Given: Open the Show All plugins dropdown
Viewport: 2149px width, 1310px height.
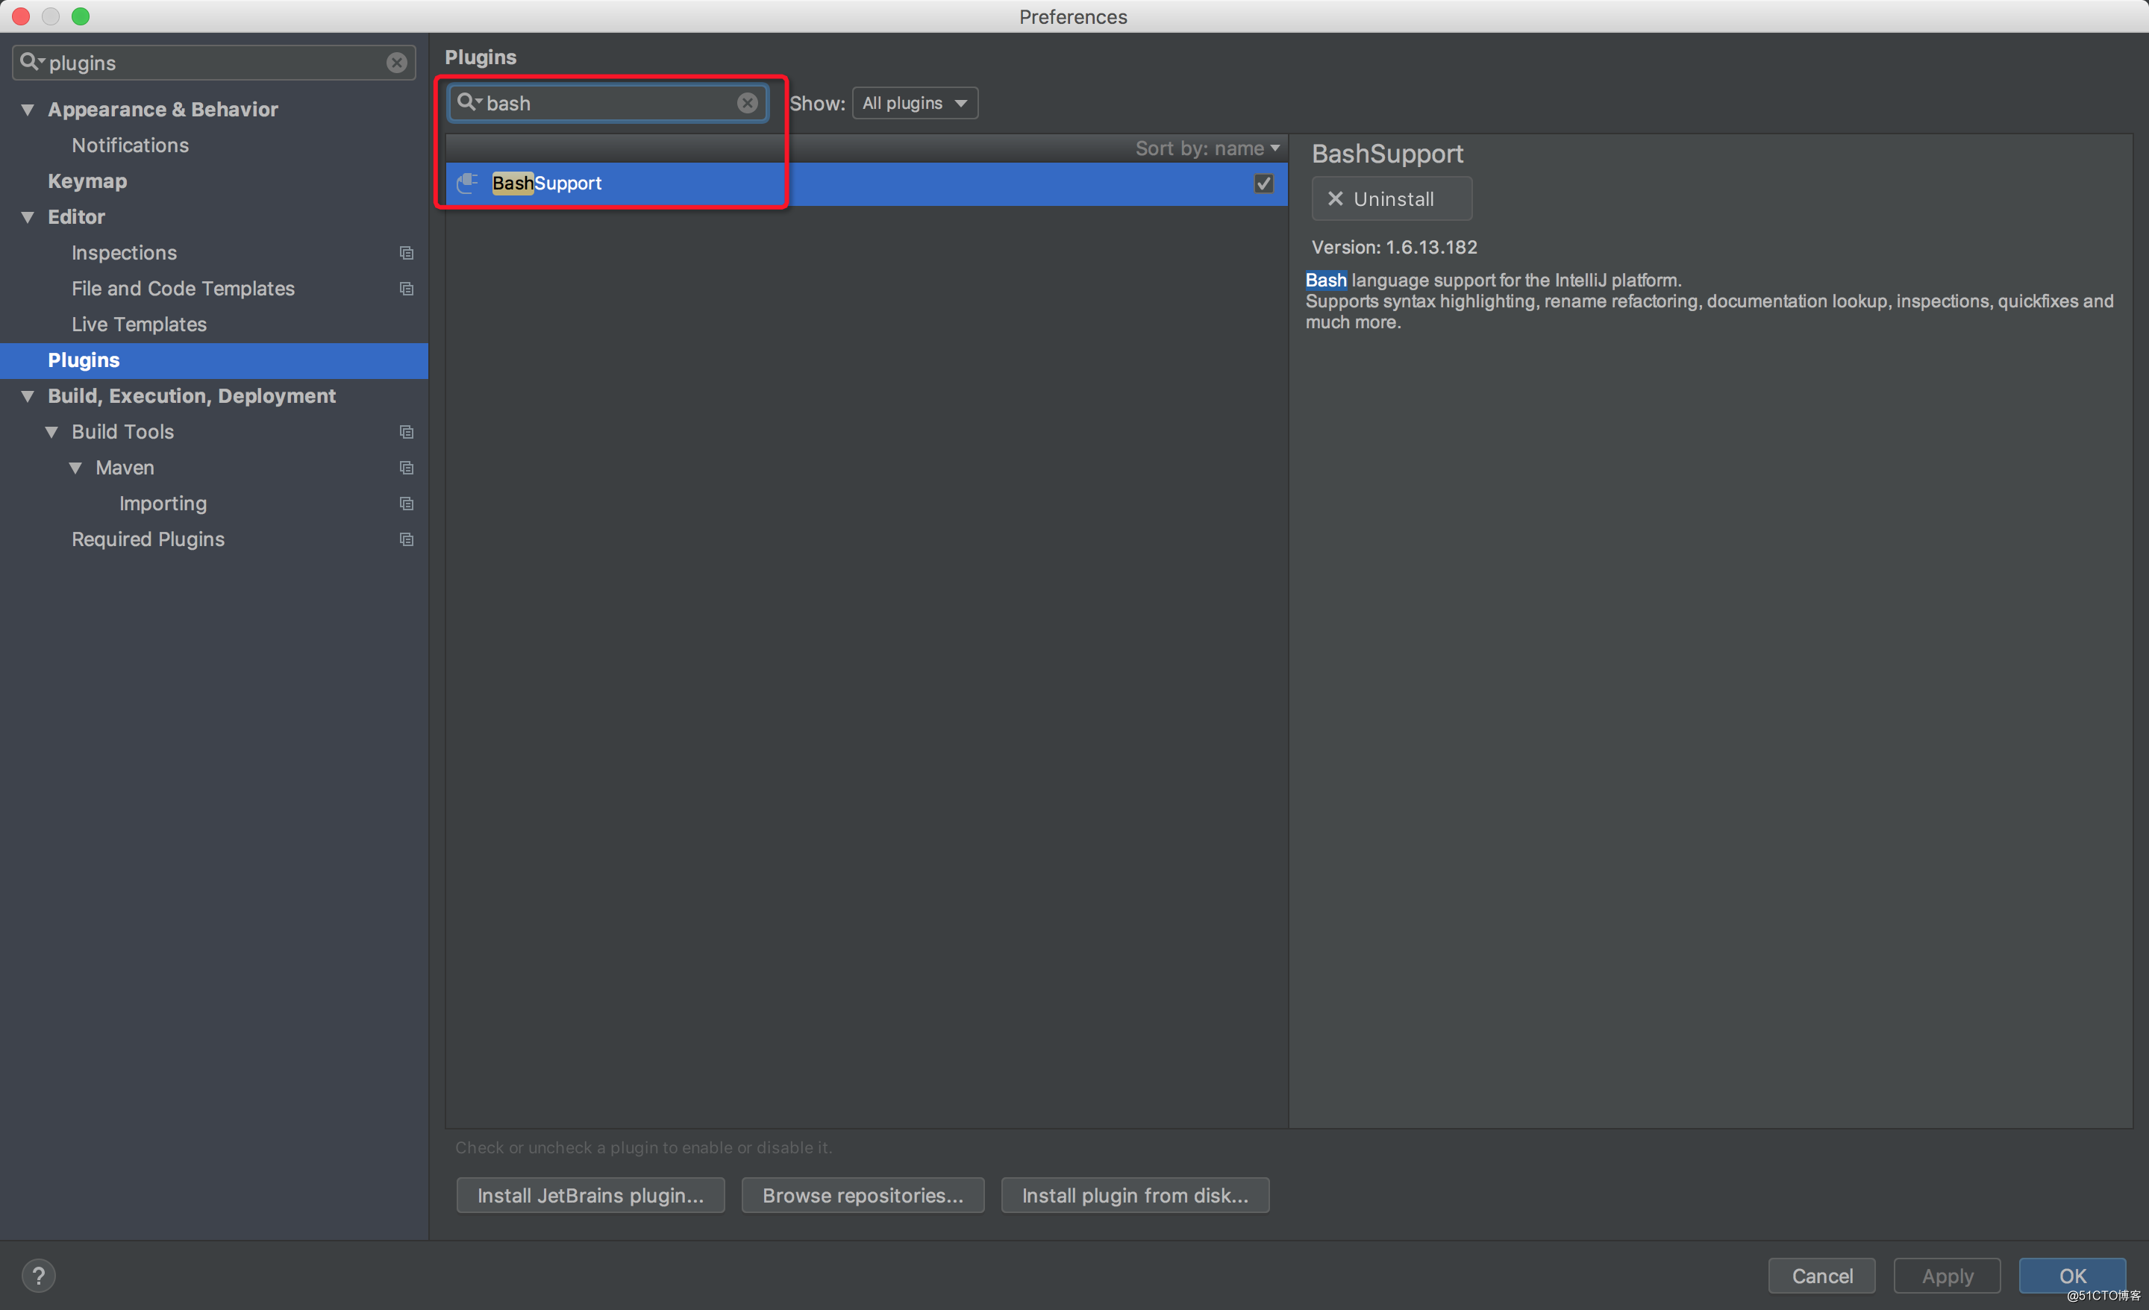Looking at the screenshot, I should (x=914, y=103).
